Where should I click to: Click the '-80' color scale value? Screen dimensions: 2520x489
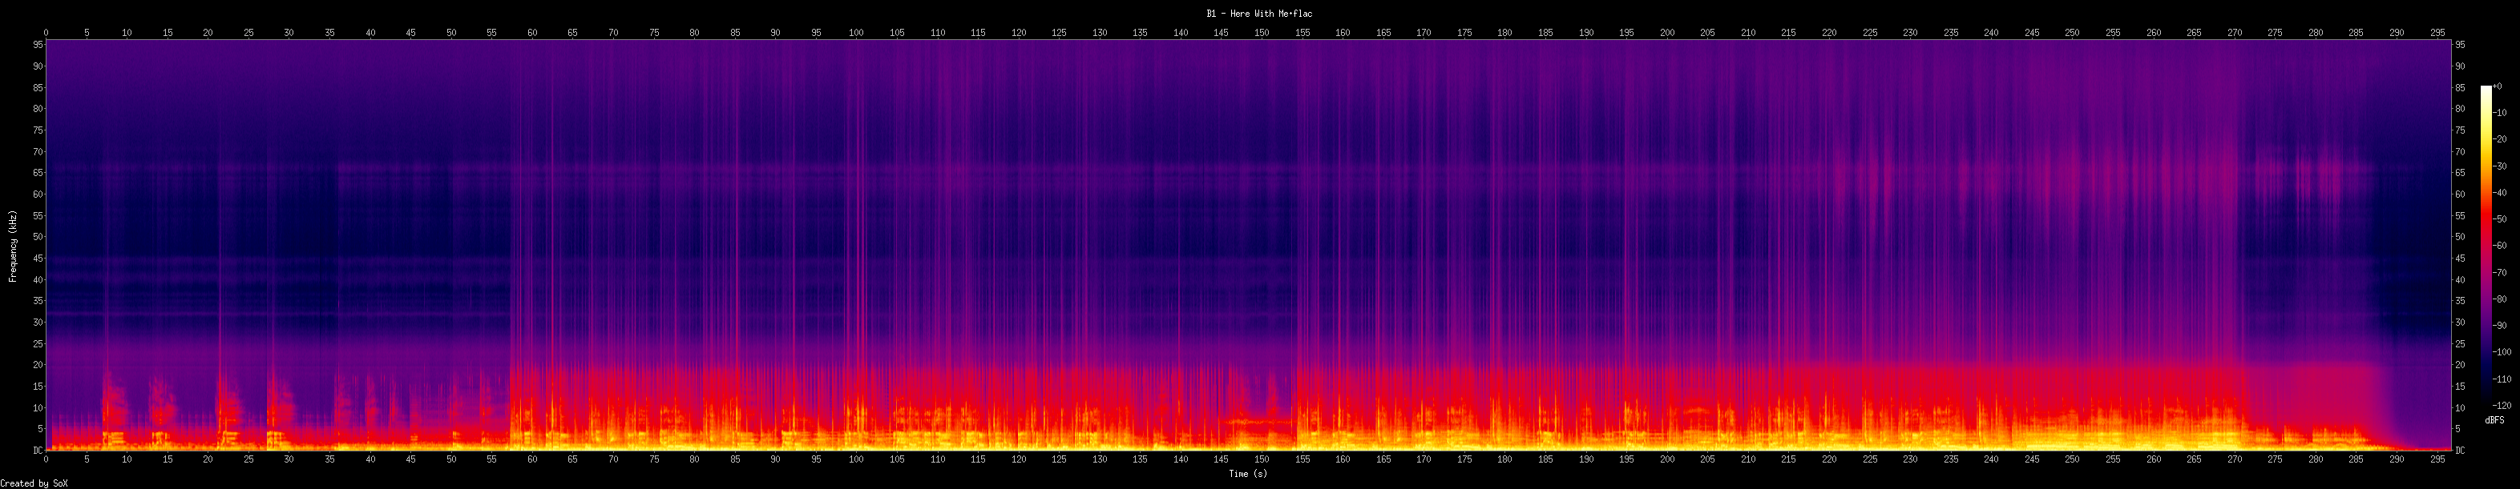(x=2499, y=299)
